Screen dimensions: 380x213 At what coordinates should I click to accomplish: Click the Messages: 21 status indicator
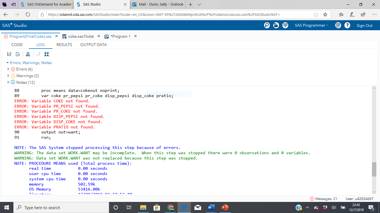[x=324, y=199]
